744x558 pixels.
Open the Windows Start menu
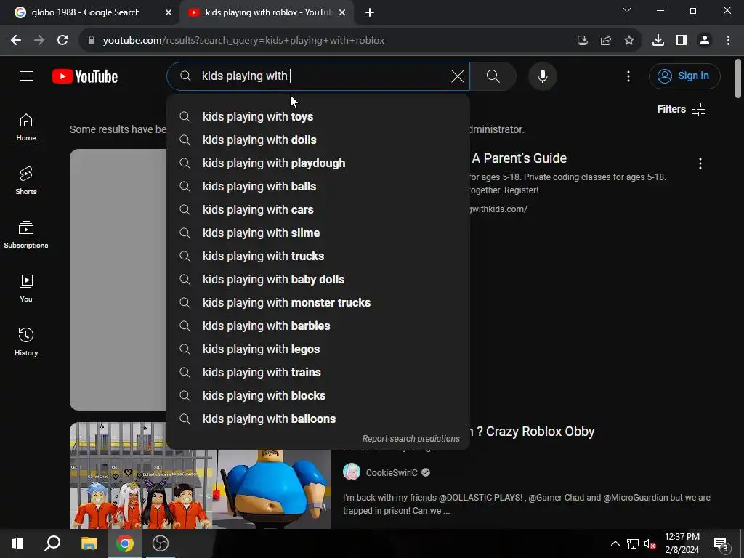click(17, 543)
